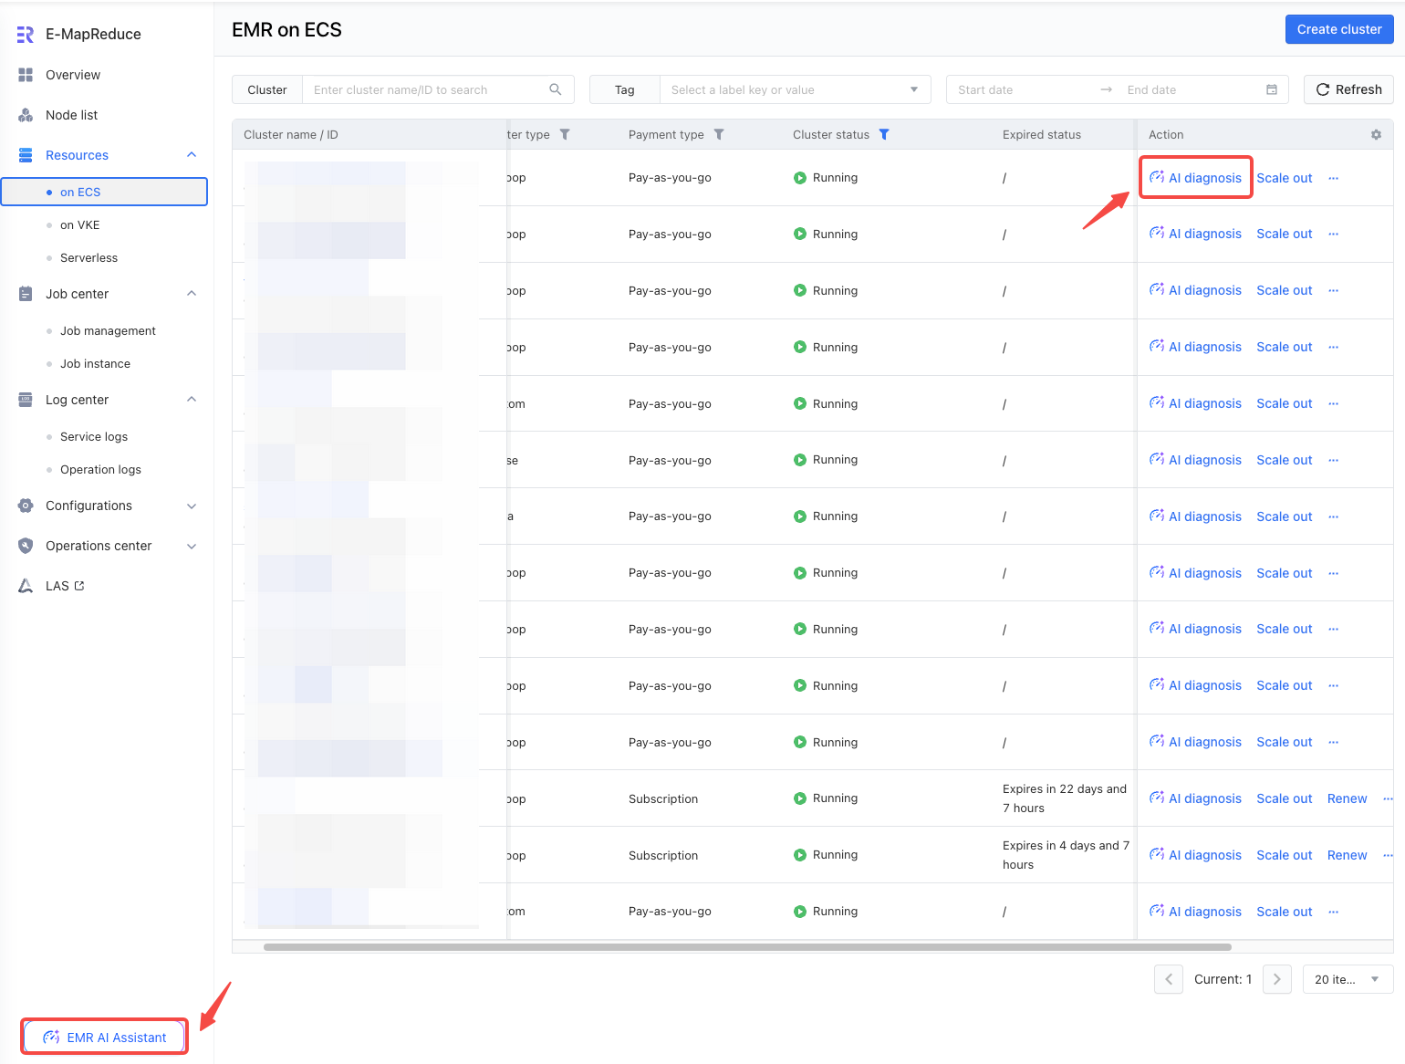Renew the cluster expiring in 4 days

(1347, 855)
